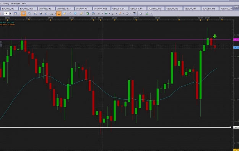
Task: Select the ellipse shape tool
Action: point(127,13)
